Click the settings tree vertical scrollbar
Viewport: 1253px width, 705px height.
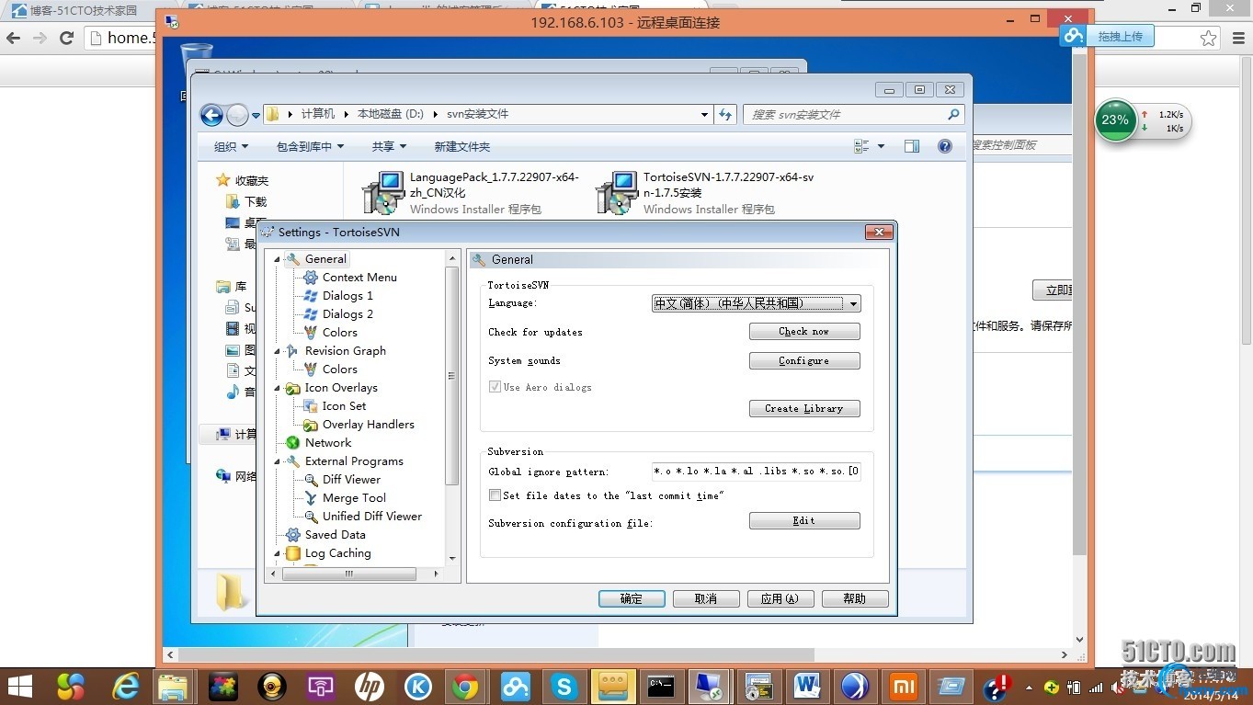point(451,375)
